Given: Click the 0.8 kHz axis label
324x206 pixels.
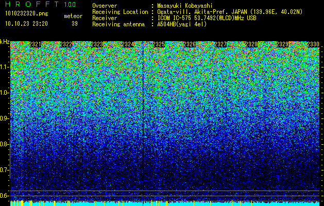Looking at the screenshot, I should pos(4,144).
